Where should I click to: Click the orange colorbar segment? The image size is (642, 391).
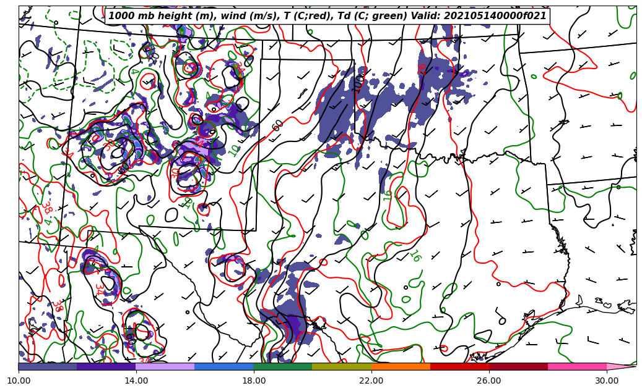[401, 366]
